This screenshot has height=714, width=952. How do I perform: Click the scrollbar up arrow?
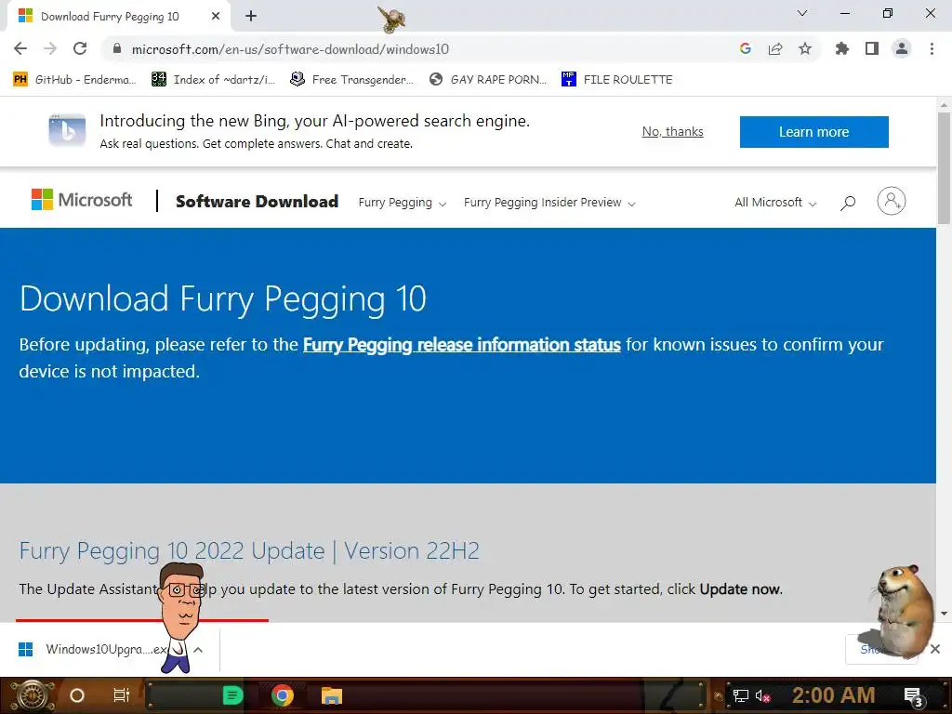(944, 105)
